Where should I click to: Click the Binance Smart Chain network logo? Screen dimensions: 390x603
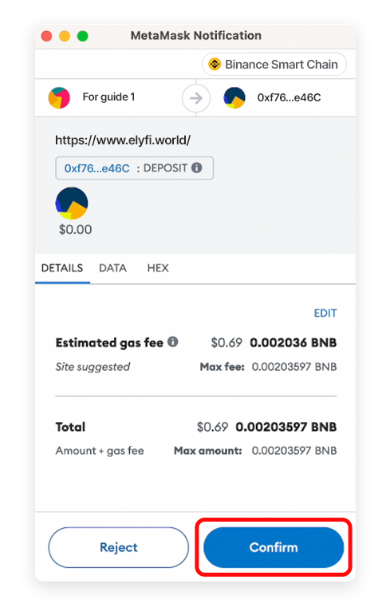[x=215, y=64]
